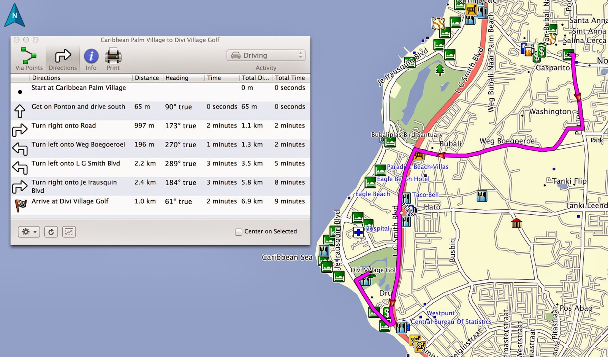Select the Turn right onto Road step
The height and width of the screenshot is (357, 608).
coord(160,130)
